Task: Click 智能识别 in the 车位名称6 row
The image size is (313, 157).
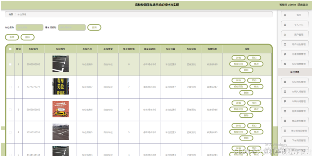Action: click(238, 109)
